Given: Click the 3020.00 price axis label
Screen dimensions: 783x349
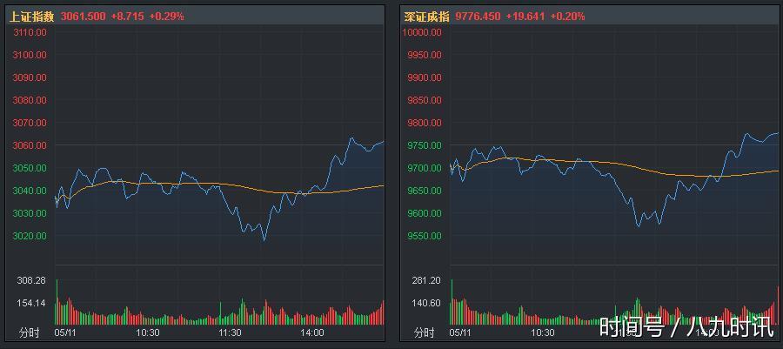Looking at the screenshot, I should click(30, 236).
